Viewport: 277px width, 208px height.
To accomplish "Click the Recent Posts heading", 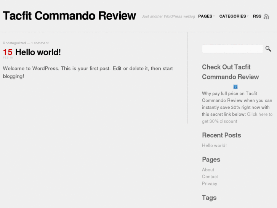I will 221,135.
